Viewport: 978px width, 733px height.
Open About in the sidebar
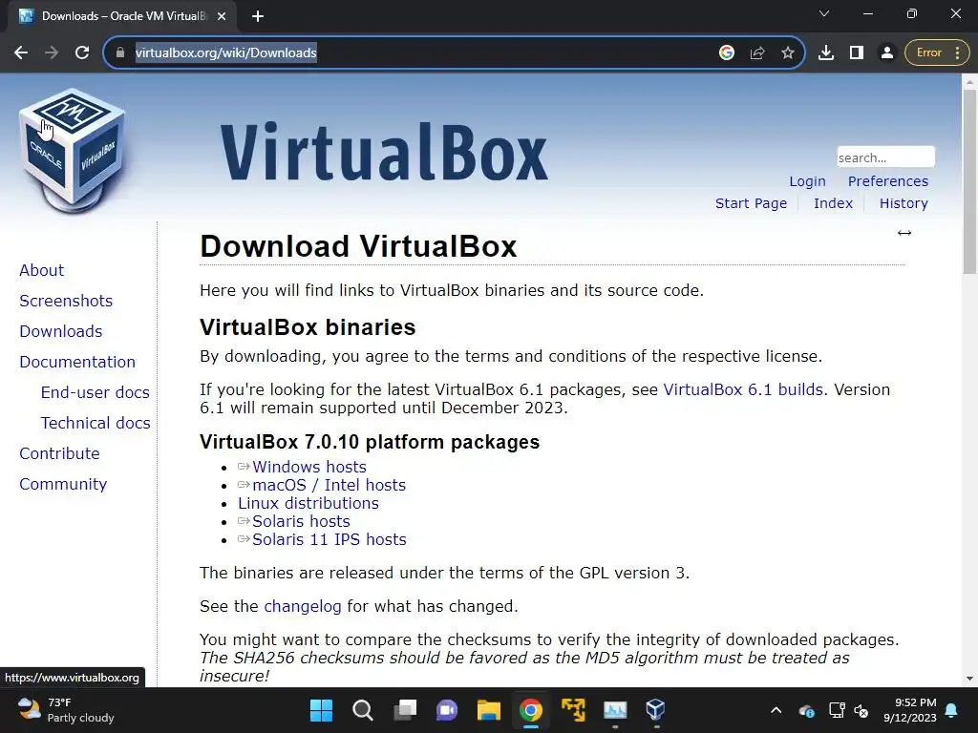point(41,270)
